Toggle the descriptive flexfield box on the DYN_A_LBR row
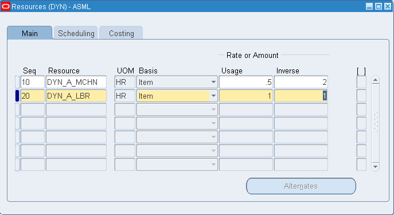 (x=361, y=96)
